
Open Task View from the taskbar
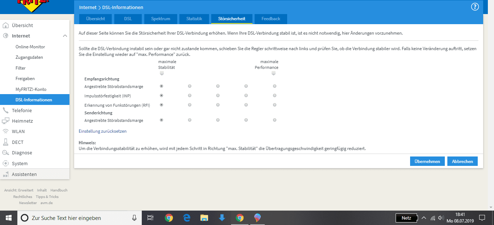(150, 218)
